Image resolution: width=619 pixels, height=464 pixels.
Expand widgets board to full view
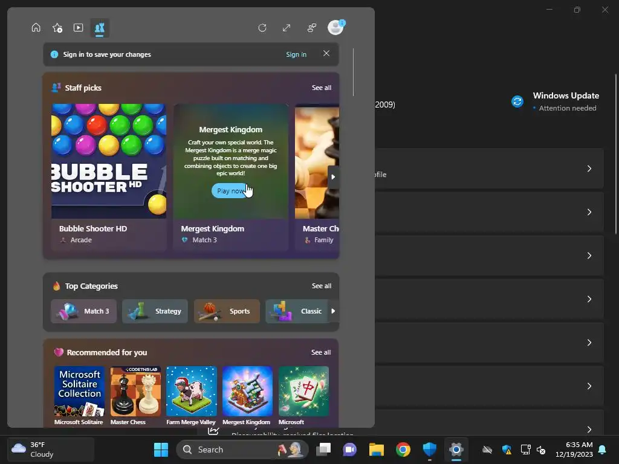pyautogui.click(x=287, y=28)
